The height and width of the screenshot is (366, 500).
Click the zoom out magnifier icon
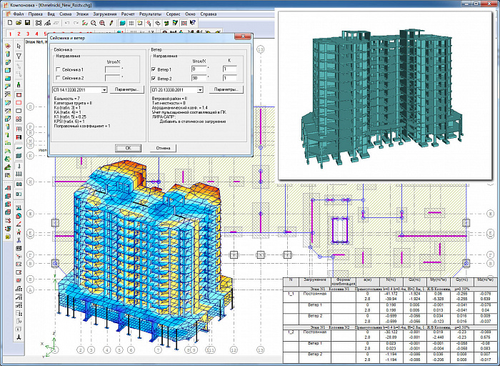click(x=94, y=23)
